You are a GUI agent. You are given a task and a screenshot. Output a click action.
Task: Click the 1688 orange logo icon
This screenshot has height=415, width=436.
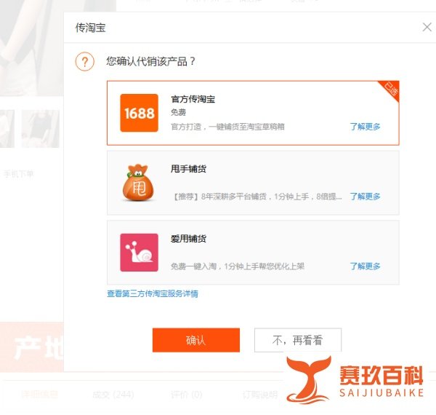(139, 113)
